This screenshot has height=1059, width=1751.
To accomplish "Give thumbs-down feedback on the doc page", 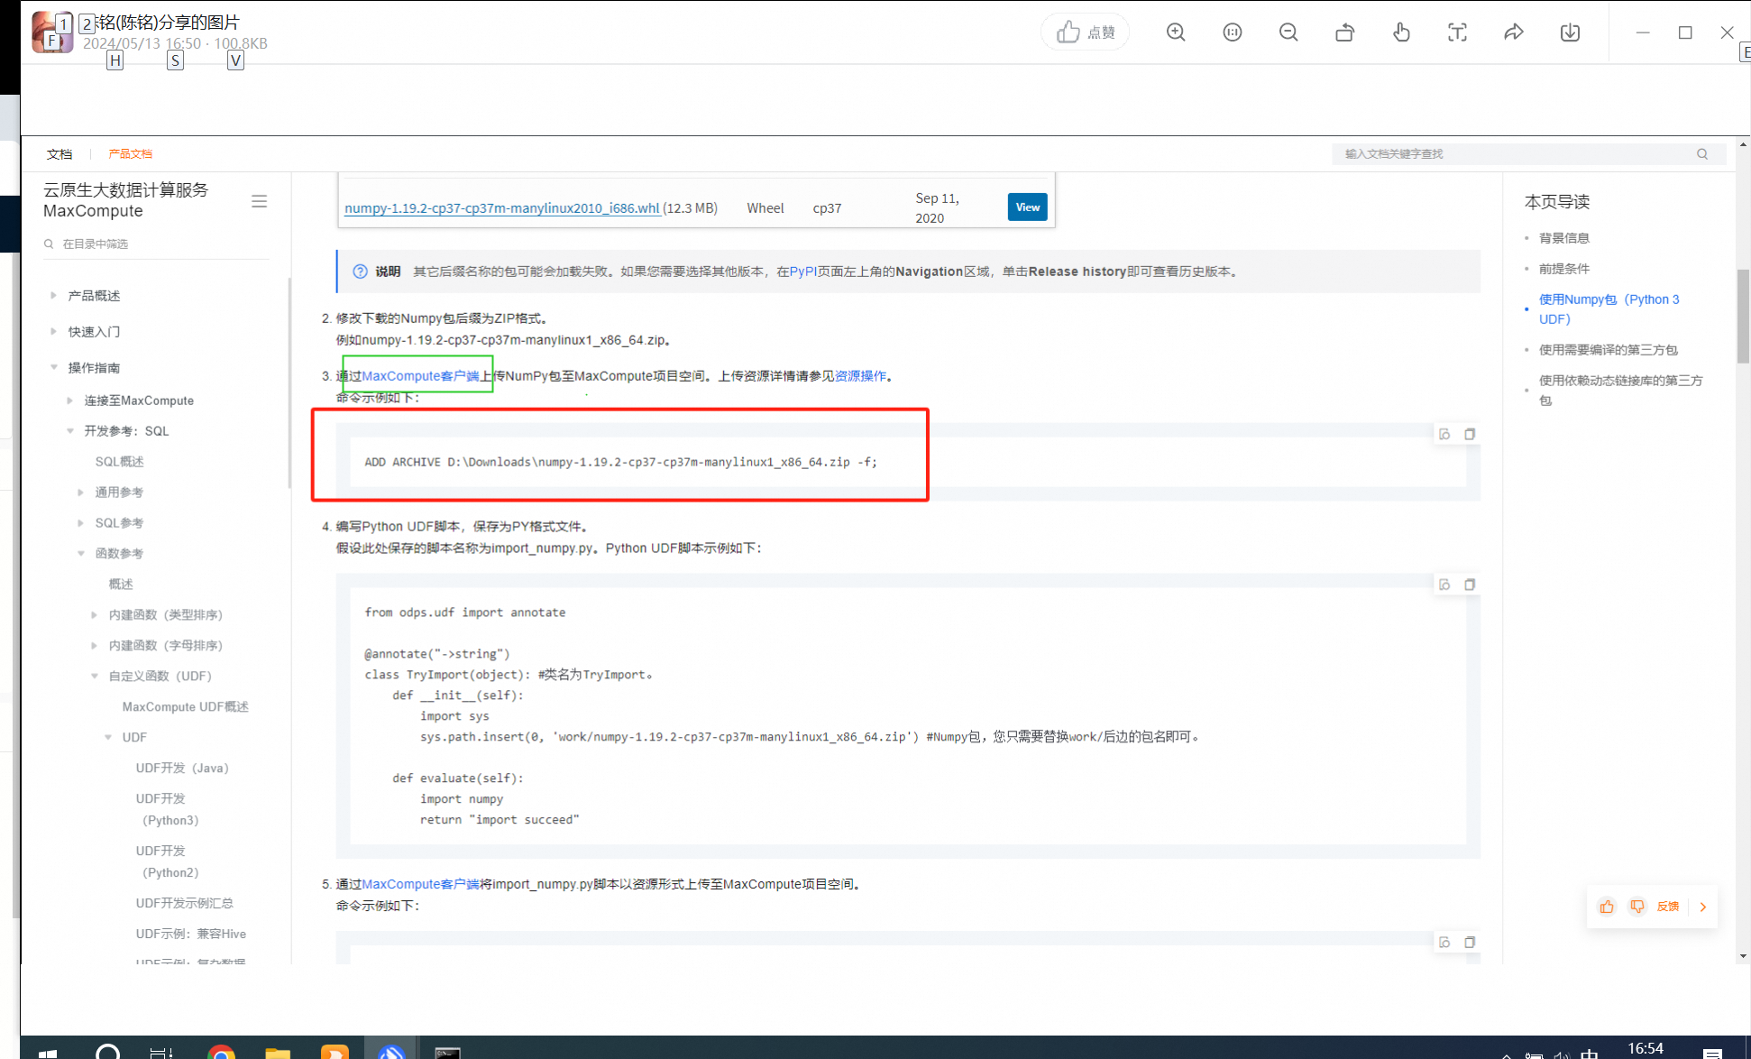I will click(x=1637, y=907).
